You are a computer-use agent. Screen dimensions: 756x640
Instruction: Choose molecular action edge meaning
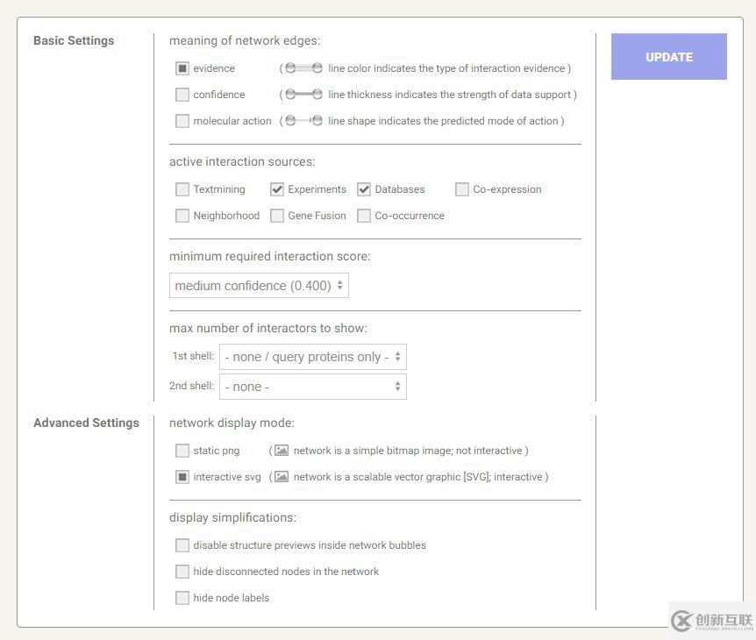pos(182,121)
